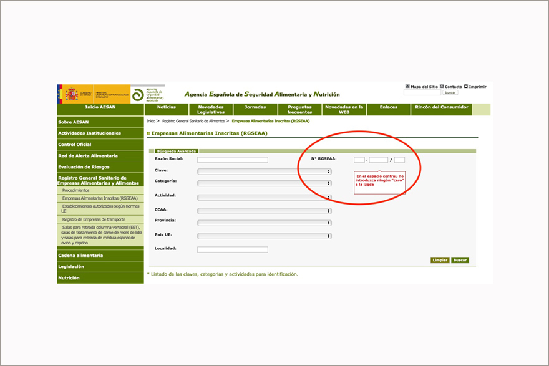Open Rincón del Consumidor tab
The image size is (549, 366).
[x=441, y=107]
